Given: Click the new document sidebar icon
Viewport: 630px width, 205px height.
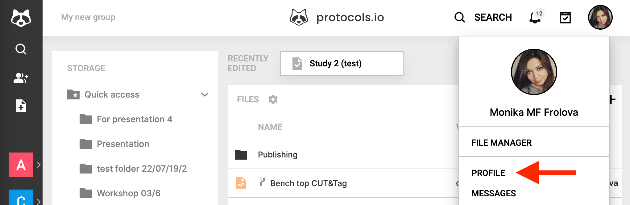Looking at the screenshot, I should (x=21, y=106).
